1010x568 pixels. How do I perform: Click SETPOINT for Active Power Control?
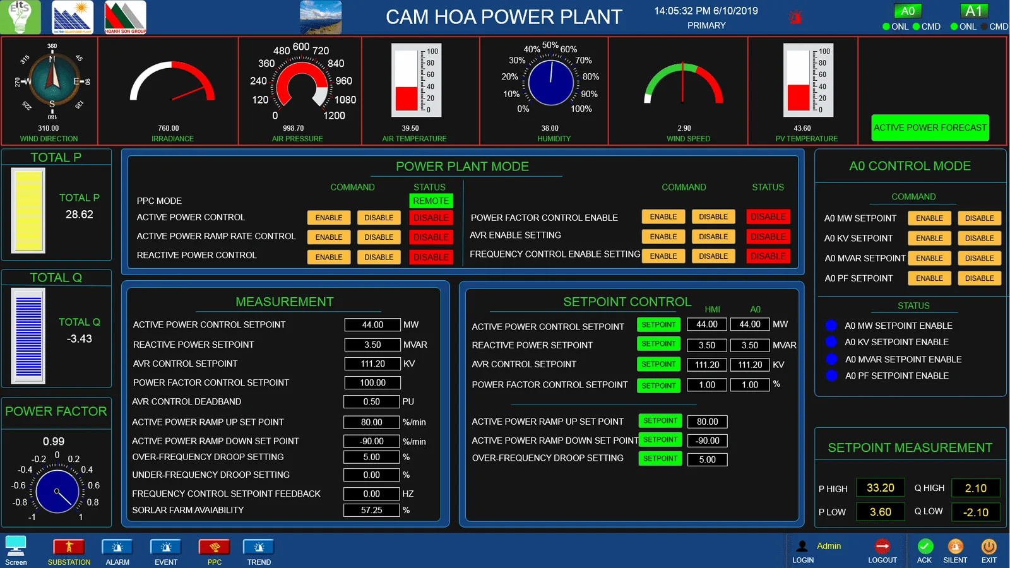click(658, 324)
